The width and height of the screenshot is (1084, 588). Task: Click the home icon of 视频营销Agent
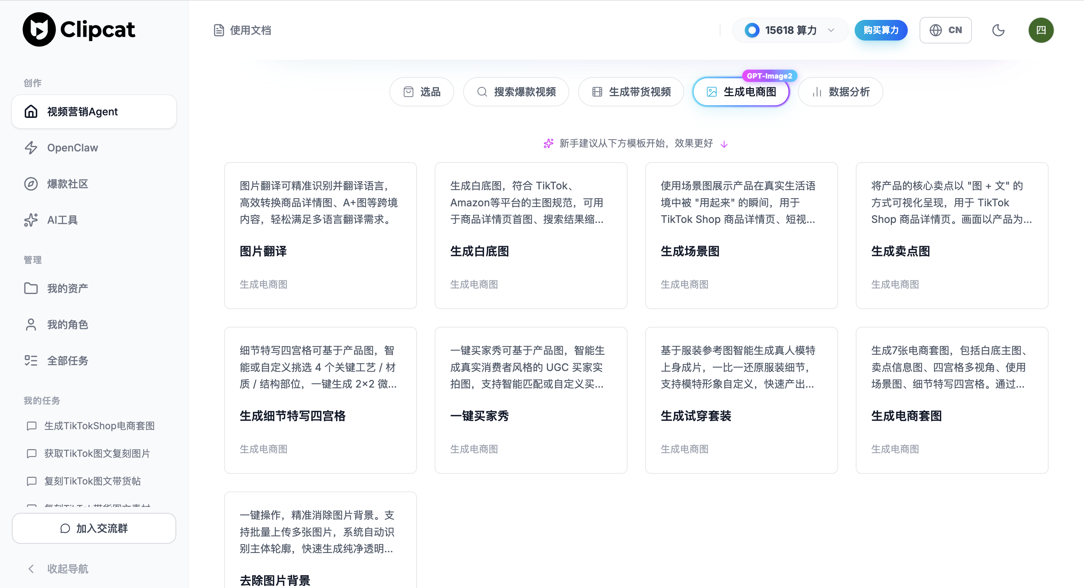pyautogui.click(x=31, y=112)
